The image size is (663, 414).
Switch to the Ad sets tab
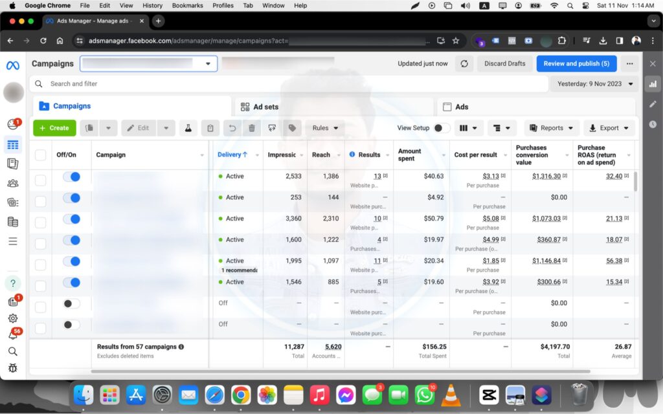click(x=334, y=107)
